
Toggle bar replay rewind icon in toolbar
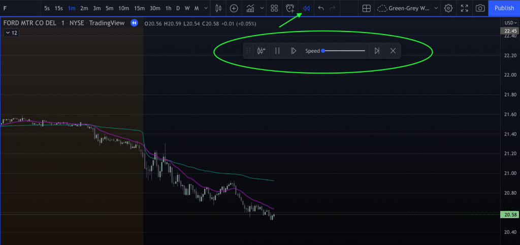pos(306,8)
